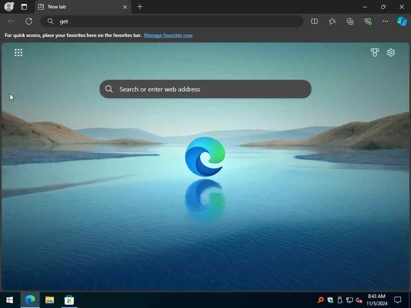Open Microsoft Store from taskbar
Image resolution: width=411 pixels, height=308 pixels.
click(x=69, y=300)
